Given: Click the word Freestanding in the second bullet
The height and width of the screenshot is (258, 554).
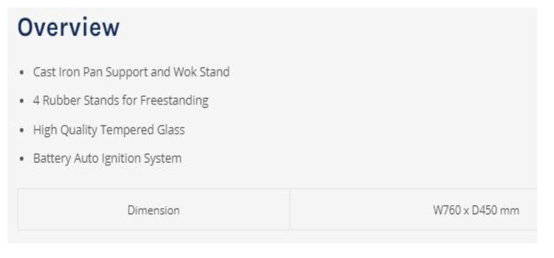Looking at the screenshot, I should click(x=174, y=101).
